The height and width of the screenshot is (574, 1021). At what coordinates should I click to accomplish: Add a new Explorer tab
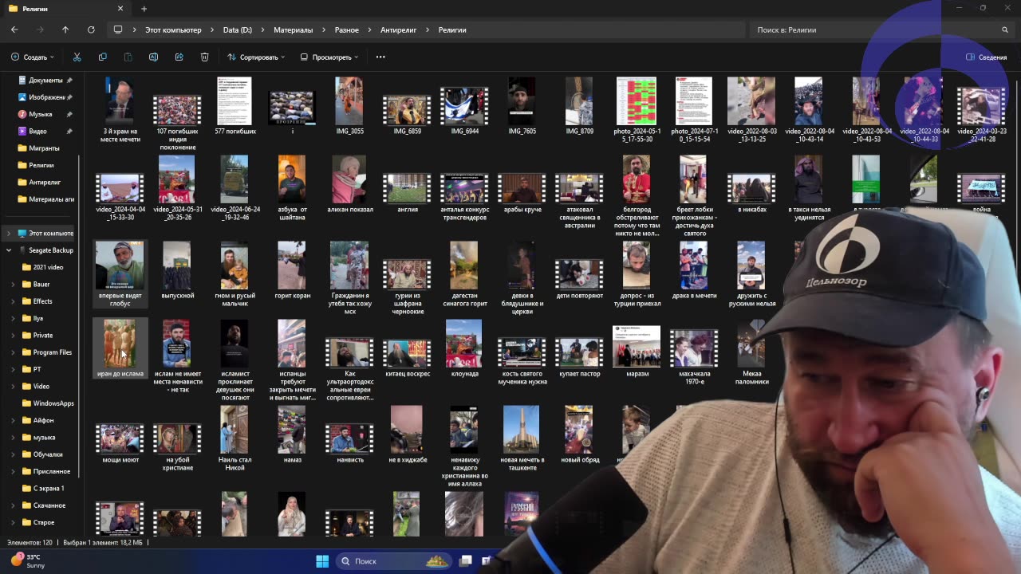tap(144, 9)
